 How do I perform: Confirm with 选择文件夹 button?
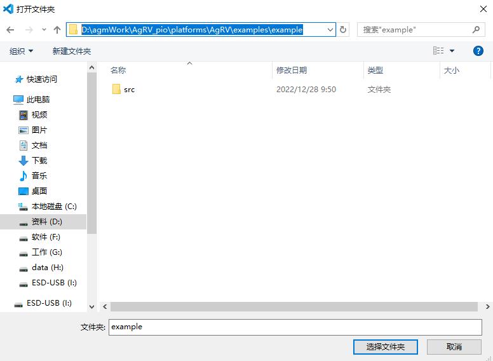pos(386,347)
